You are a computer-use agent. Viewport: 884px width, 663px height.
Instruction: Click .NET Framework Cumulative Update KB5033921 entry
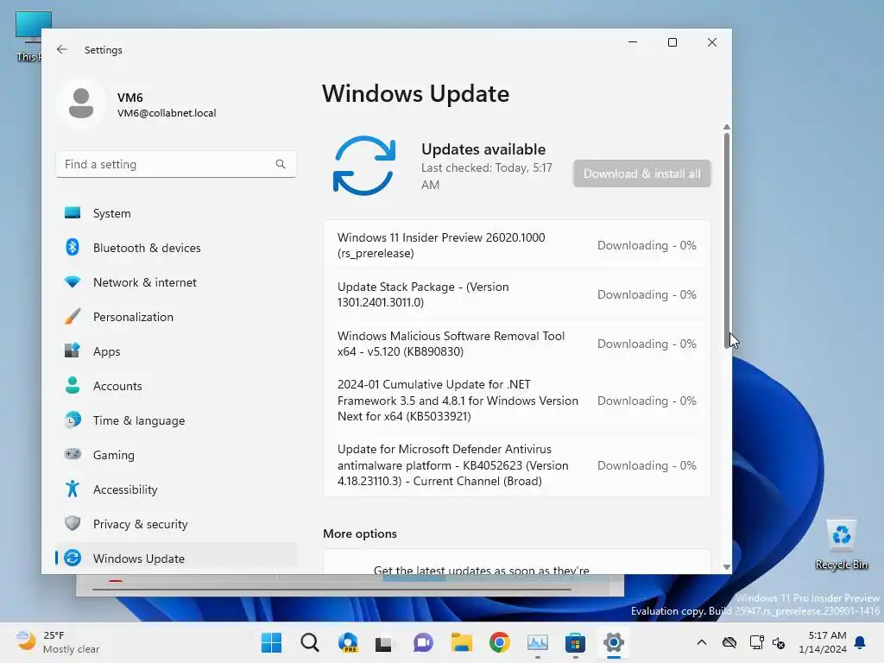tap(516, 401)
